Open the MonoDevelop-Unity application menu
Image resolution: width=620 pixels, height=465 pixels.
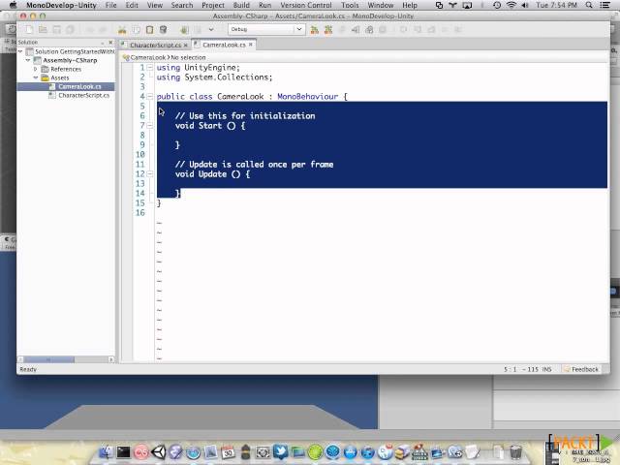point(61,5)
